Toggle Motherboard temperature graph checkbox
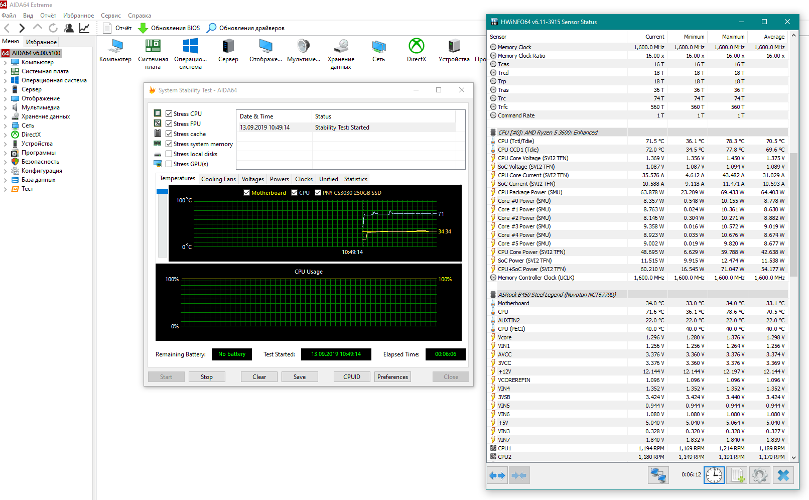The image size is (809, 500). click(x=246, y=193)
